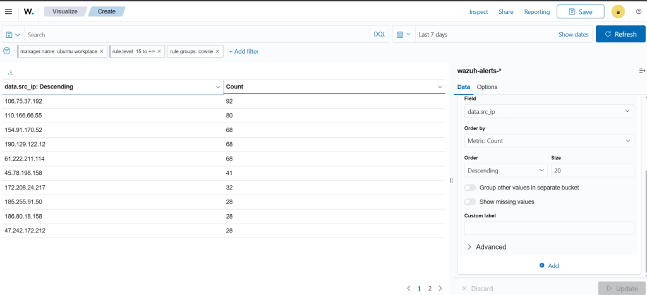The width and height of the screenshot is (647, 295).
Task: Open the Field dropdown data.src_ip
Action: click(x=548, y=111)
